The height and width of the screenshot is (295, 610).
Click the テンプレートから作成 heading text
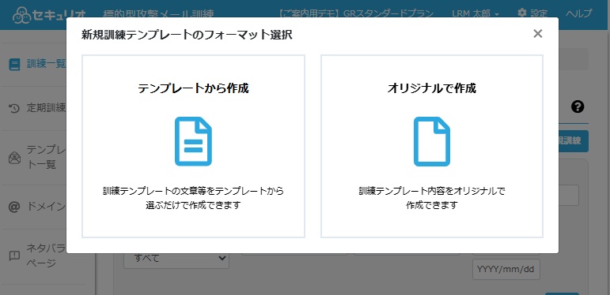click(x=193, y=88)
